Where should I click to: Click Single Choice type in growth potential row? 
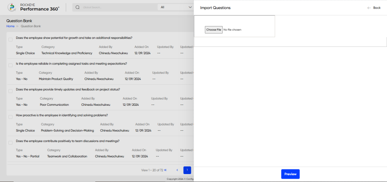point(25,53)
